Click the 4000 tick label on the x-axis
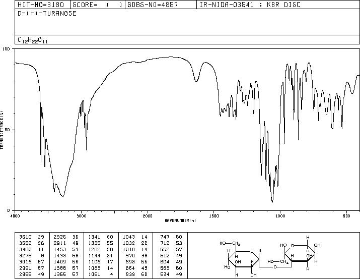Image resolution: width=360 pixels, height=279 pixels. pyautogui.click(x=15, y=216)
